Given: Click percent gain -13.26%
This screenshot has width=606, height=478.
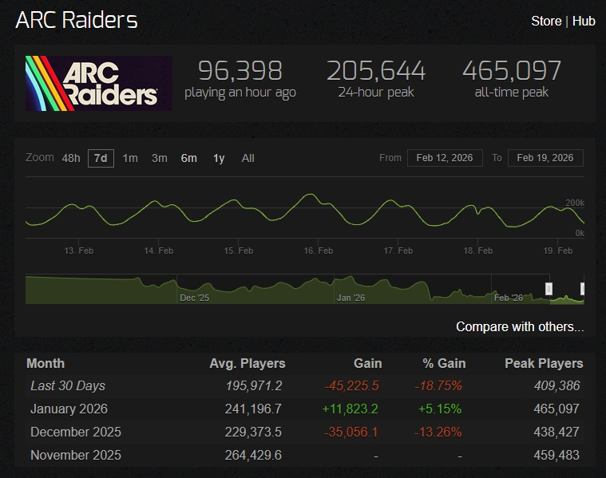Looking at the screenshot, I should tap(438, 432).
